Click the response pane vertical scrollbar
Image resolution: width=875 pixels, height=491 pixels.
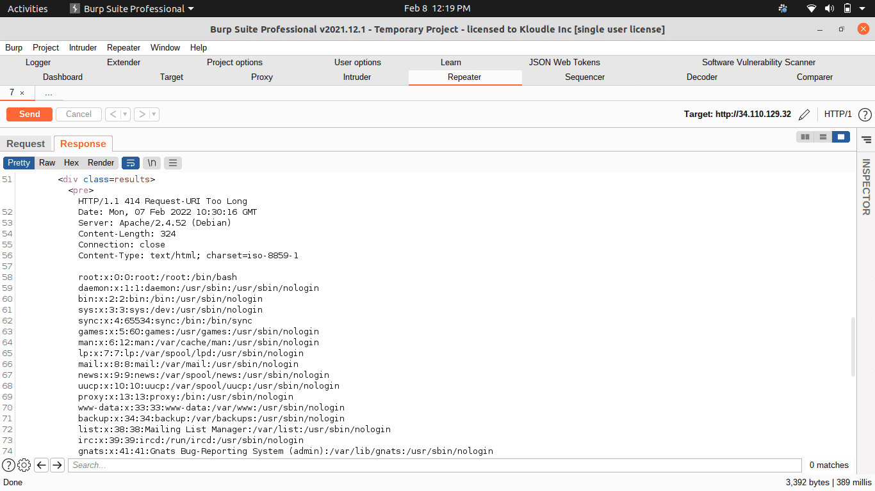(x=853, y=346)
